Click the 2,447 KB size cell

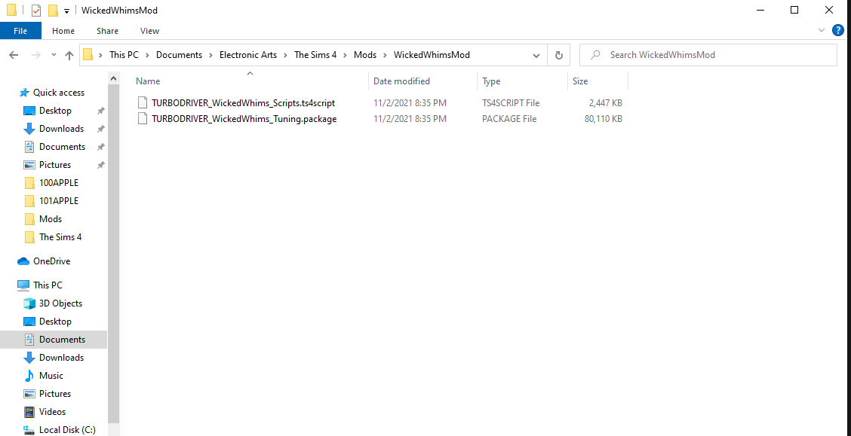605,102
